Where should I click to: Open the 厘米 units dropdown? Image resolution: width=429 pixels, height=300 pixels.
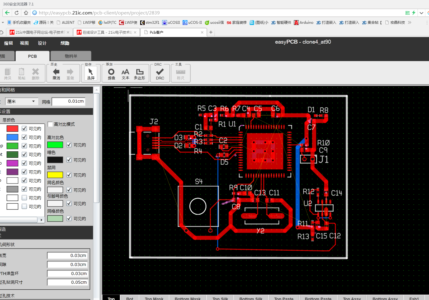point(22,101)
